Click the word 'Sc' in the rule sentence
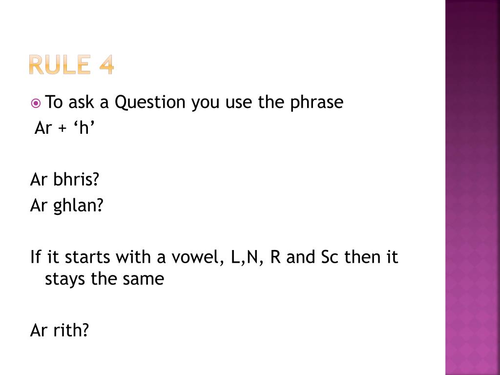500x375 pixels. pos(330,257)
